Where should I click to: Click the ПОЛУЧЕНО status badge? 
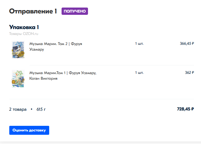[x=75, y=11]
